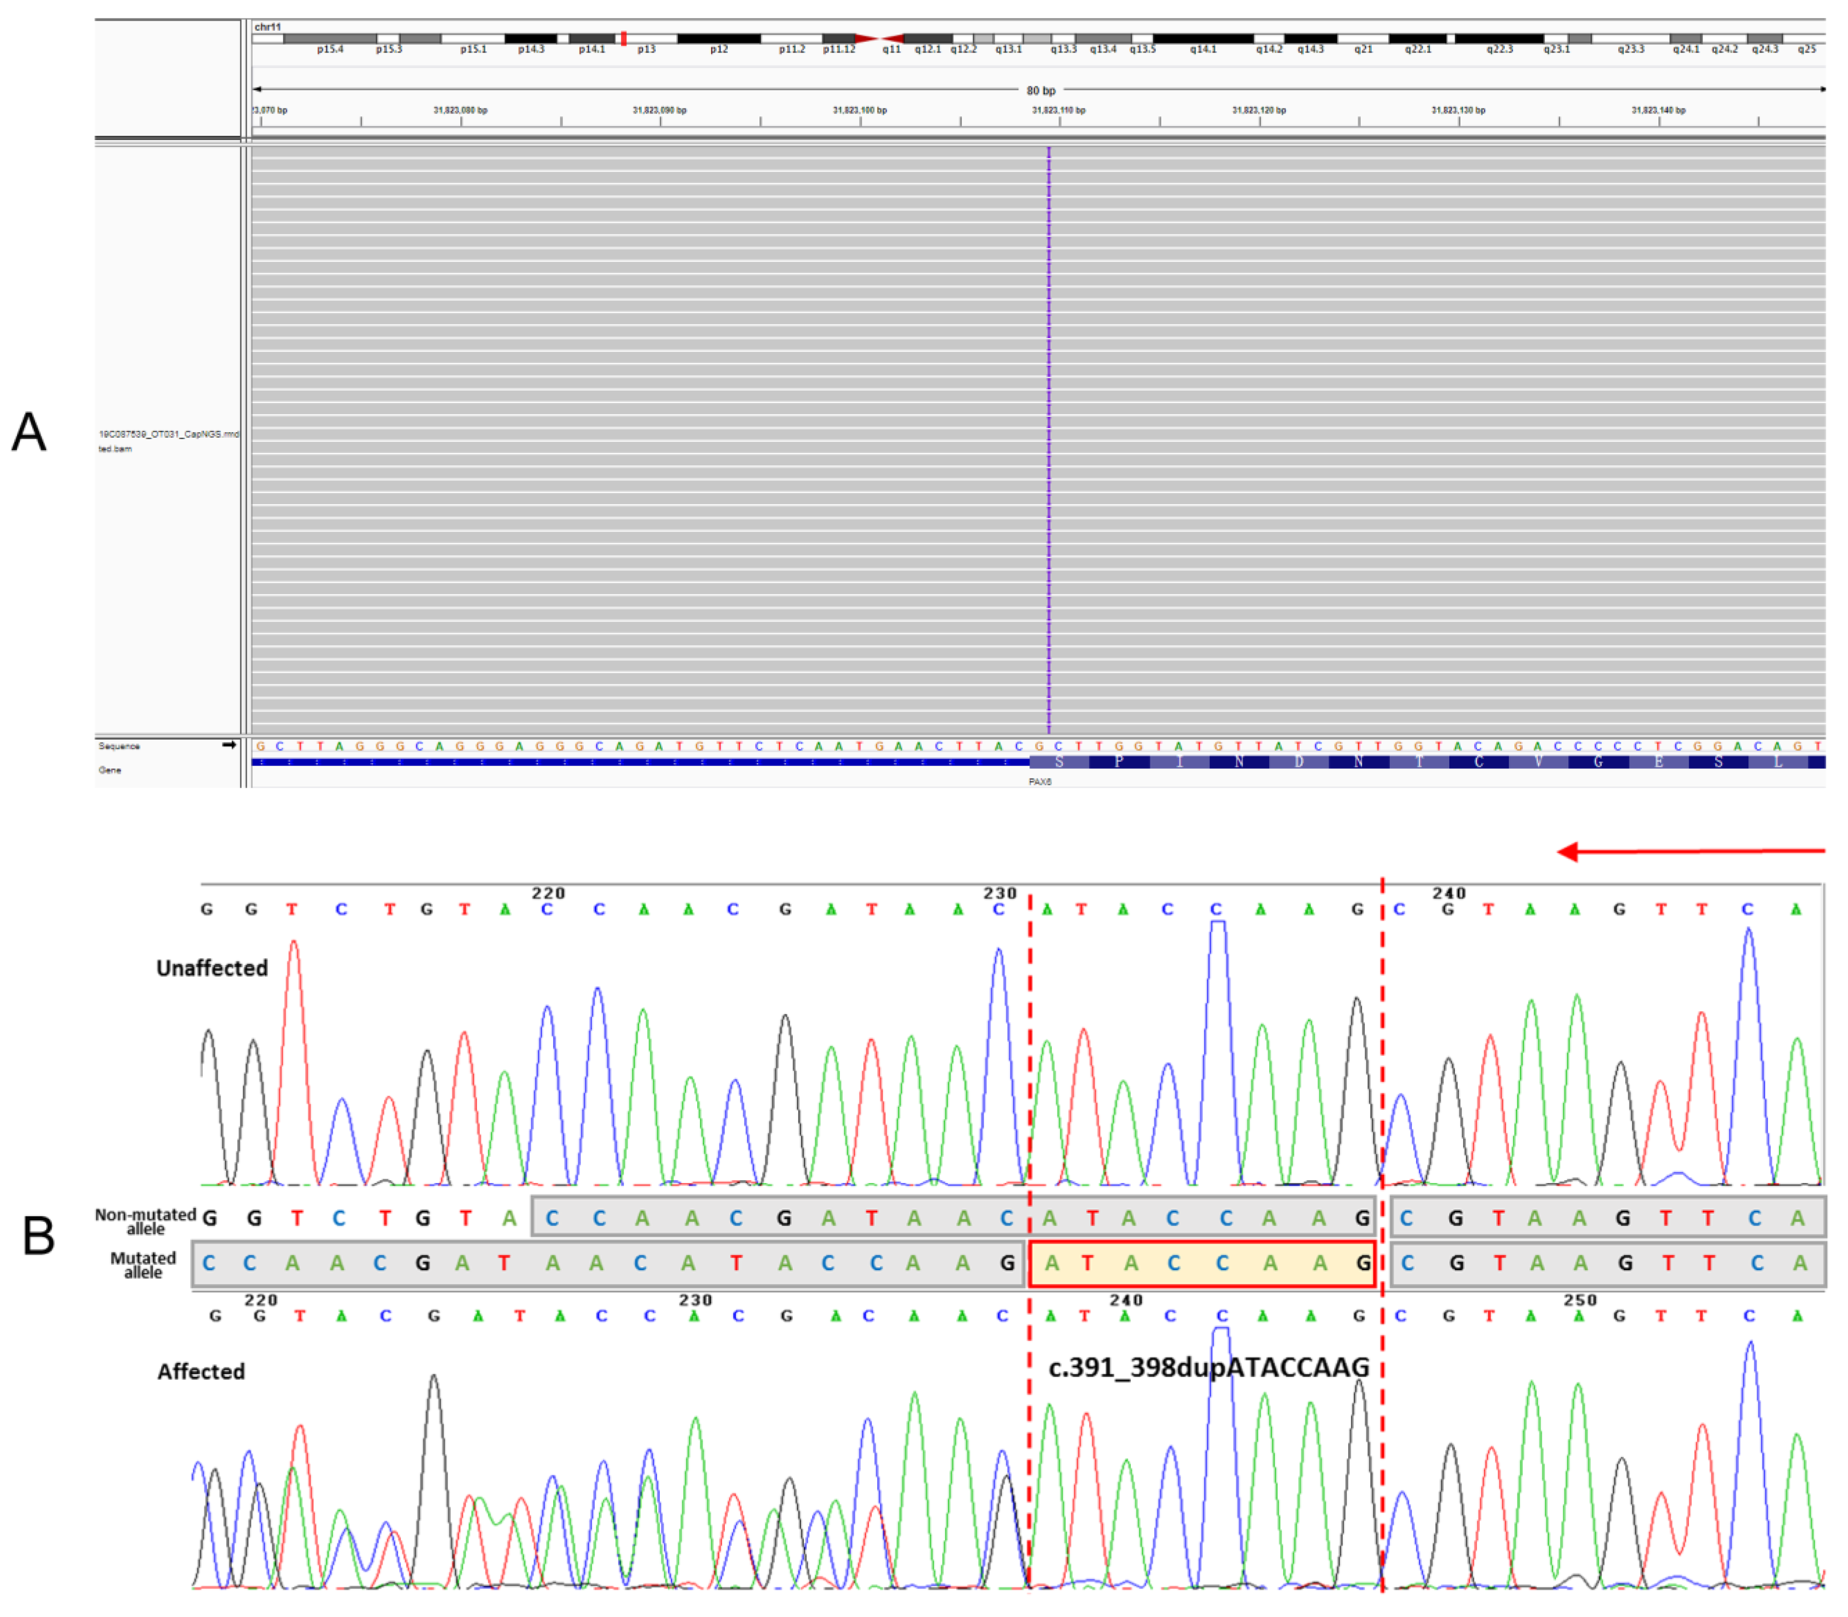Click the q22.3 cytoband on ideogram
Viewport: 1848px width, 1617px height.
pos(1499,39)
